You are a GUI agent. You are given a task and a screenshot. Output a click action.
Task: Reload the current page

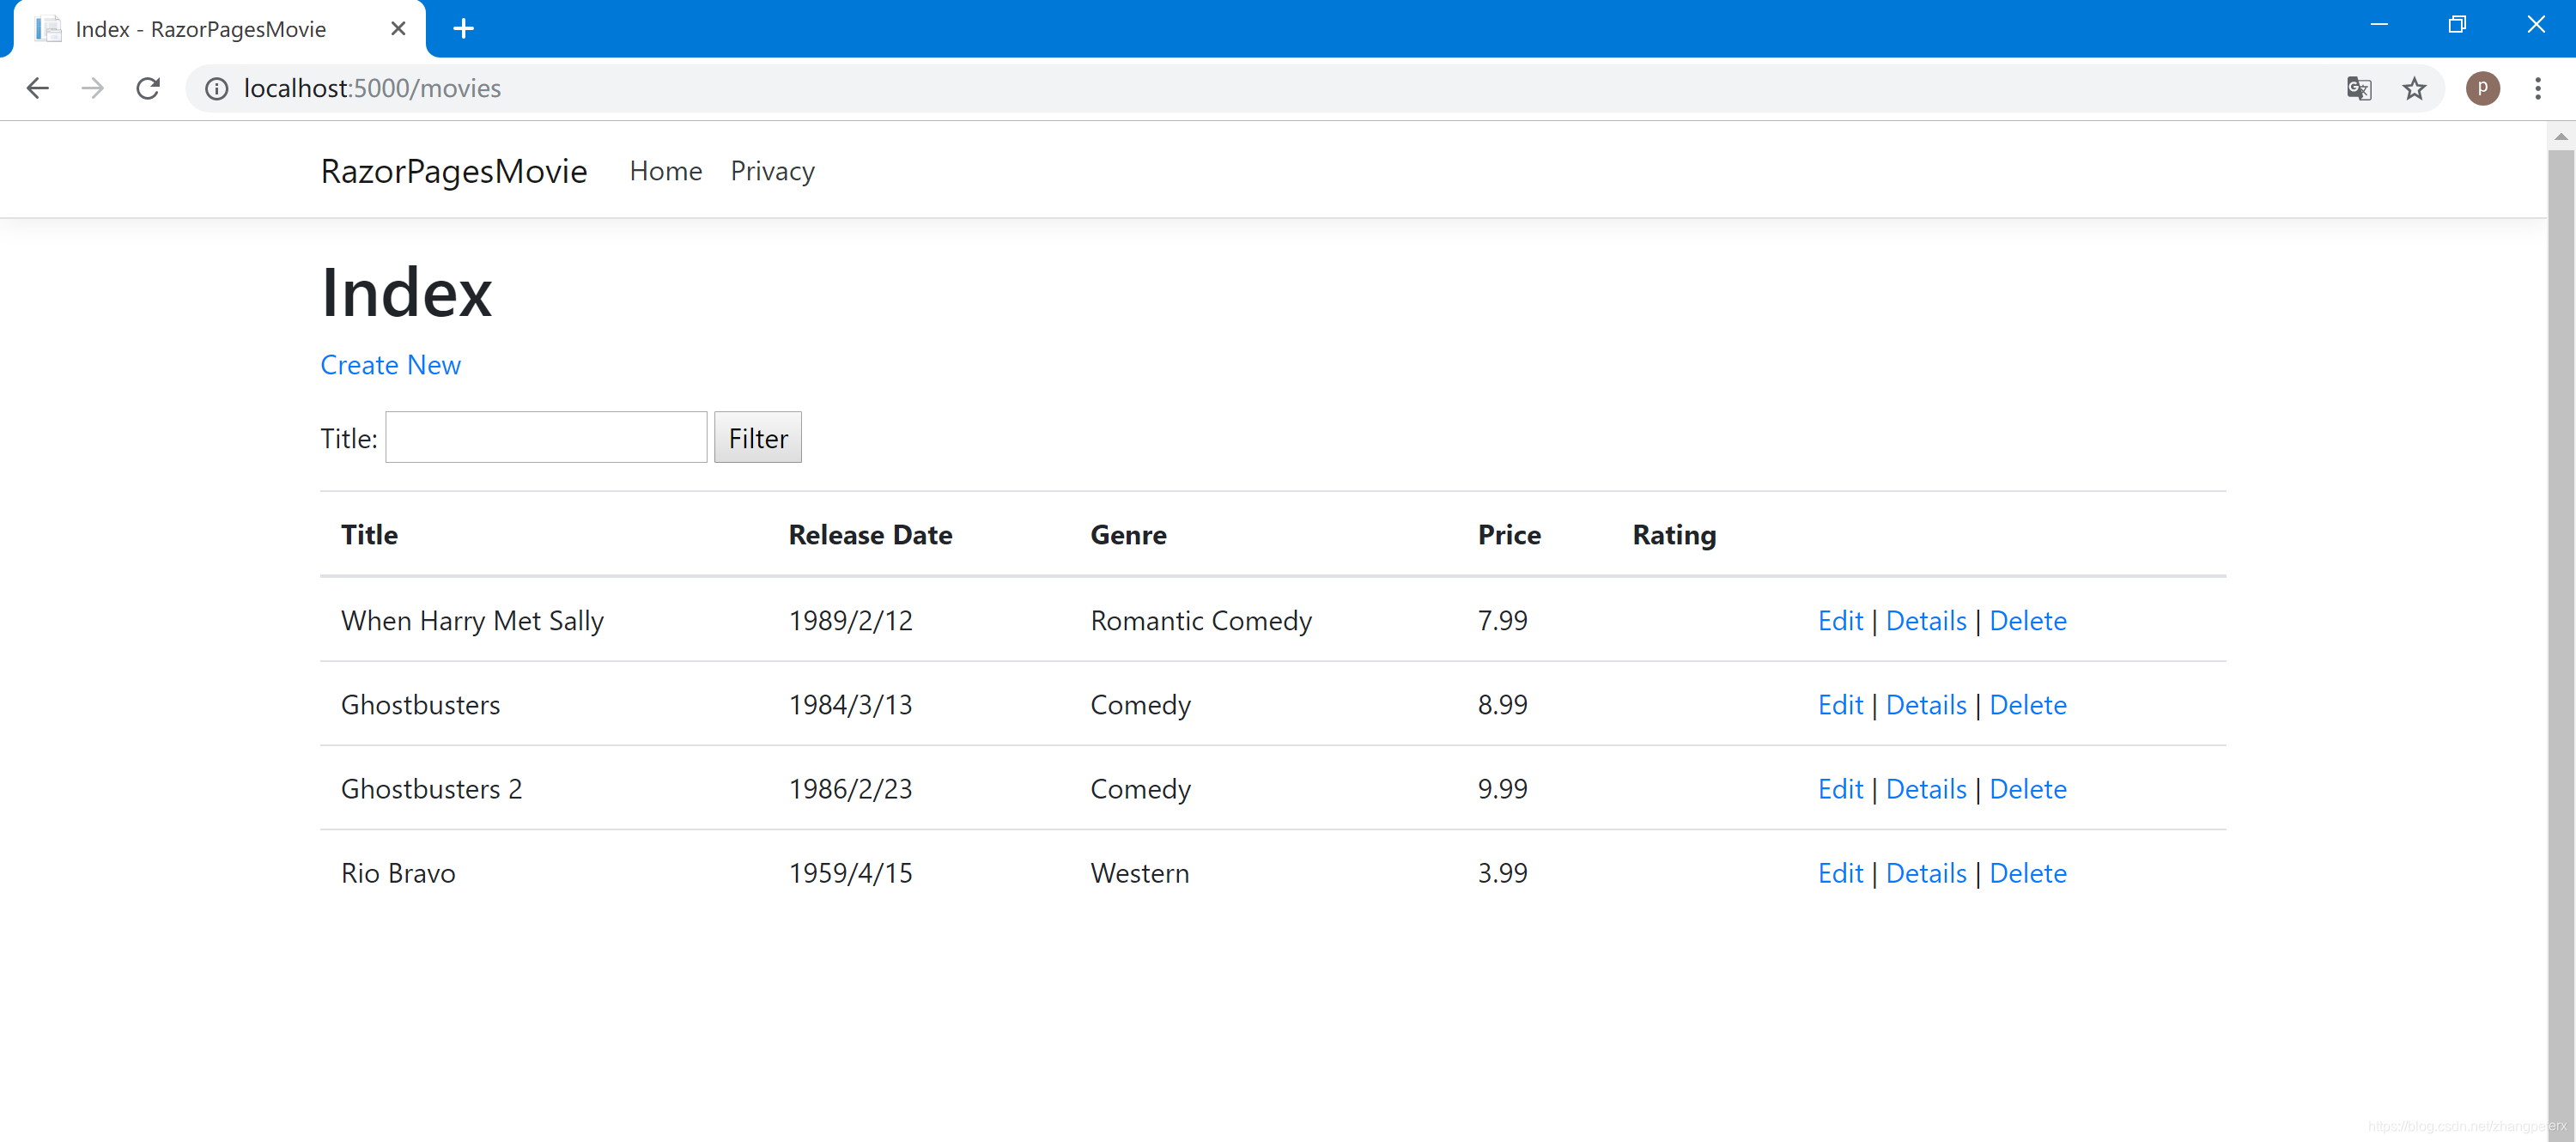click(x=148, y=88)
